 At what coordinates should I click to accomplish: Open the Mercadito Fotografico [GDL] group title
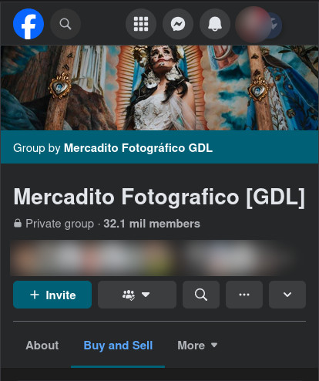tap(159, 197)
